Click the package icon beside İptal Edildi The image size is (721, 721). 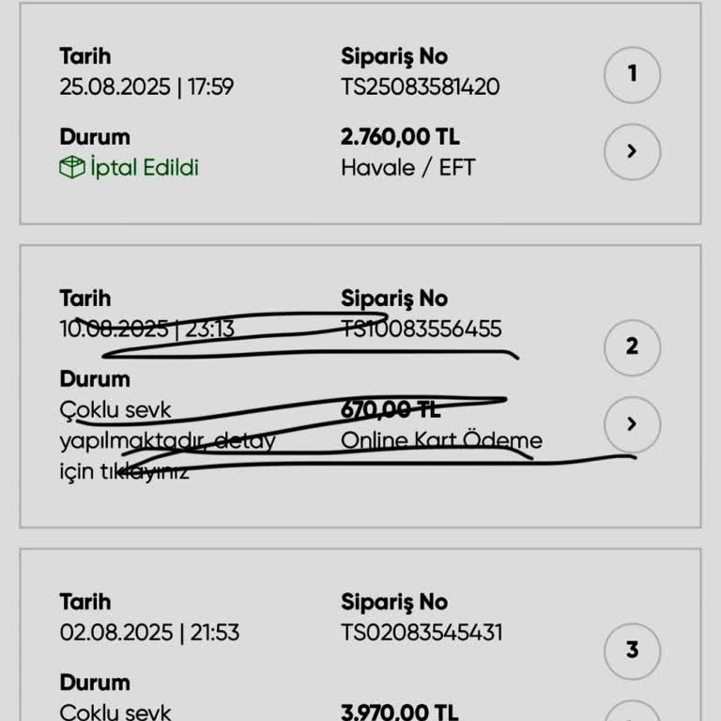click(x=71, y=168)
